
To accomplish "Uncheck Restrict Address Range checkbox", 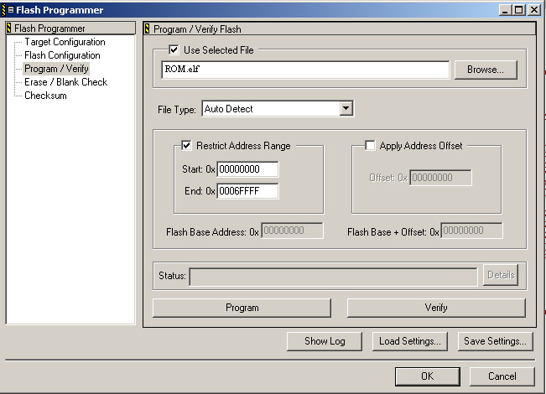I will coord(187,146).
